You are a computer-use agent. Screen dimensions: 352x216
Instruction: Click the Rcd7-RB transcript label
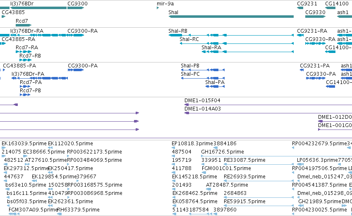30,56
